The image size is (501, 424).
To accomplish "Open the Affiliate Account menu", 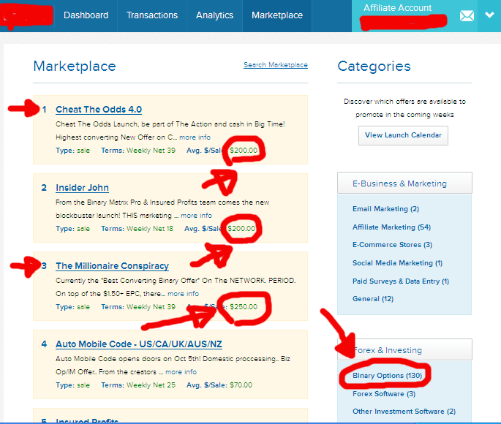I will tap(397, 7).
